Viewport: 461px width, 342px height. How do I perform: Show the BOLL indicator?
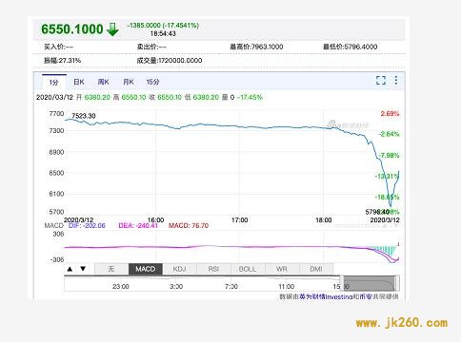pos(248,269)
